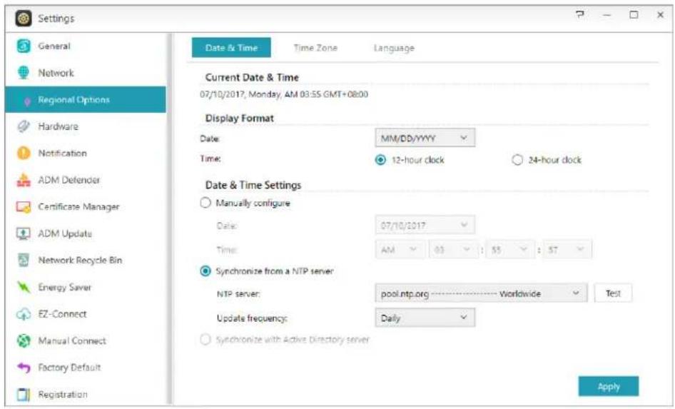
Task: Choose Synchronize from a NTP server
Action: [x=205, y=271]
